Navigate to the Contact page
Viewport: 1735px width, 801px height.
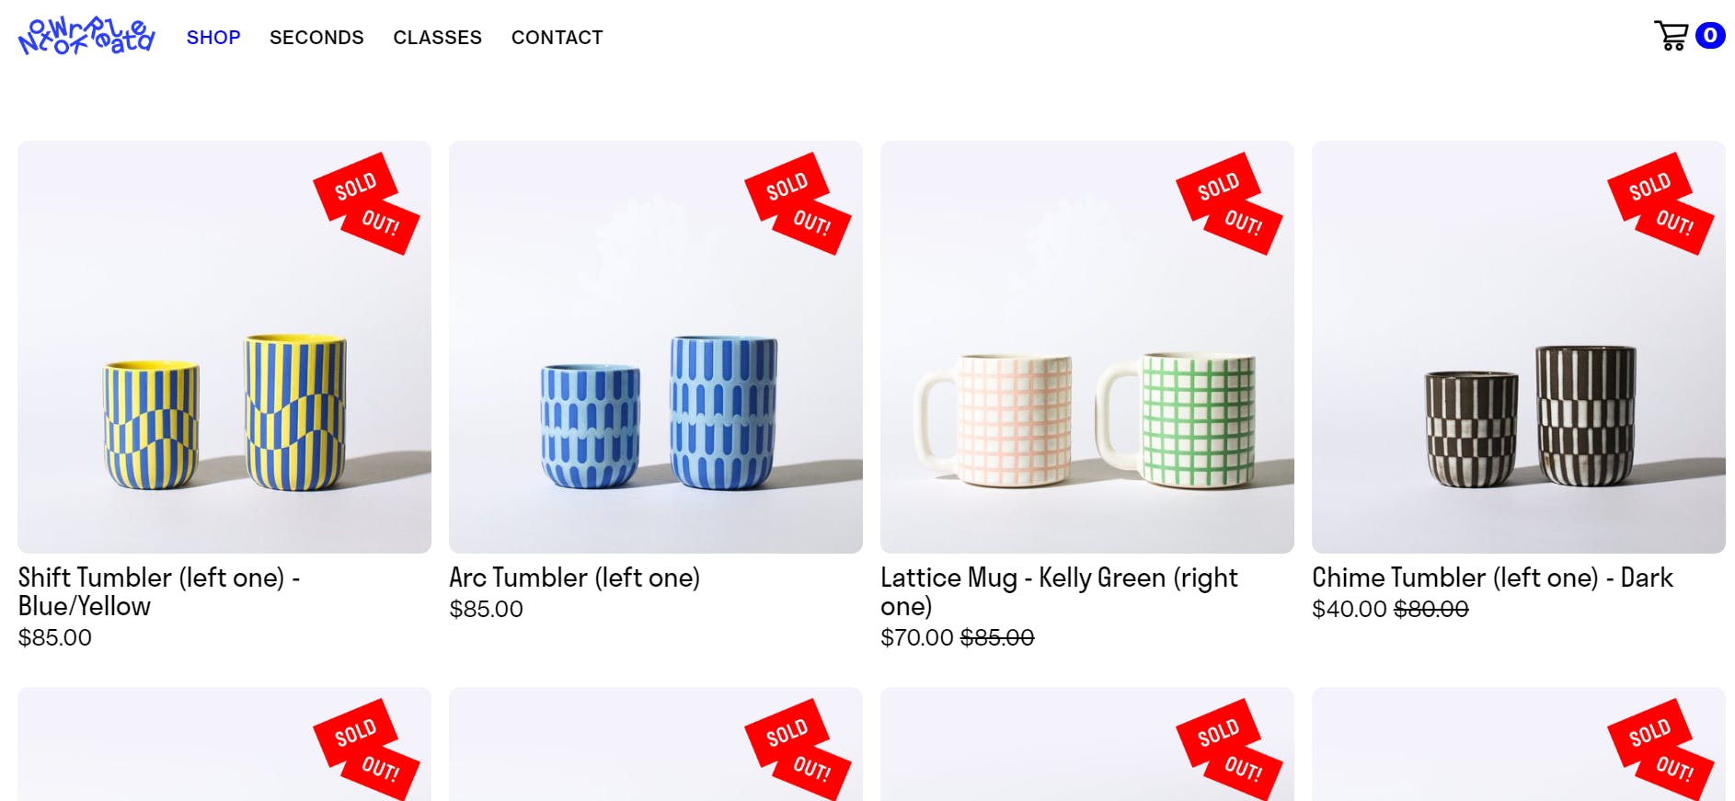(557, 38)
